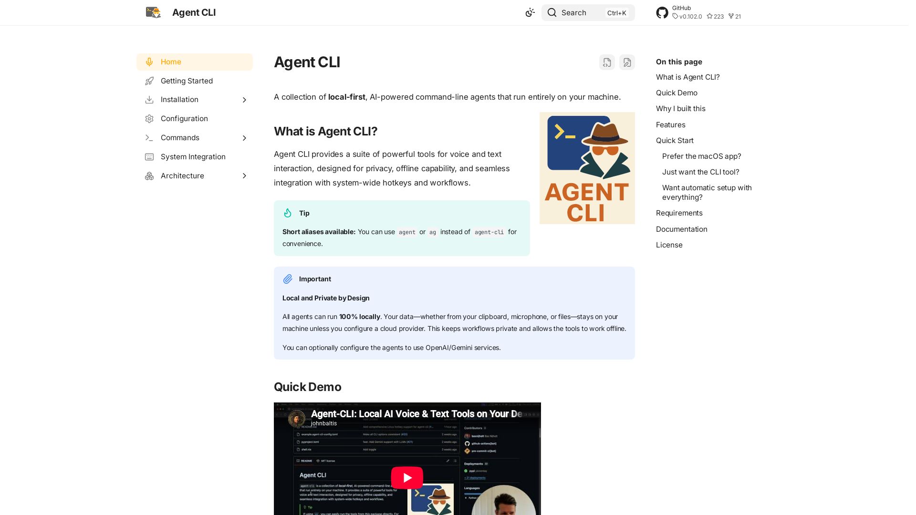916x515 pixels.
Task: Open the Search box
Action: click(588, 12)
